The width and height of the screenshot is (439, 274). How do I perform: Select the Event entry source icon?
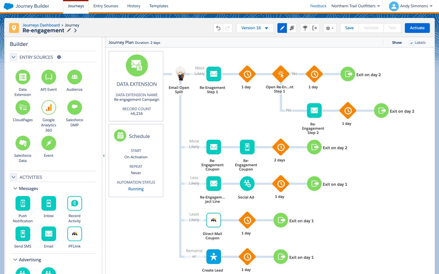click(49, 143)
